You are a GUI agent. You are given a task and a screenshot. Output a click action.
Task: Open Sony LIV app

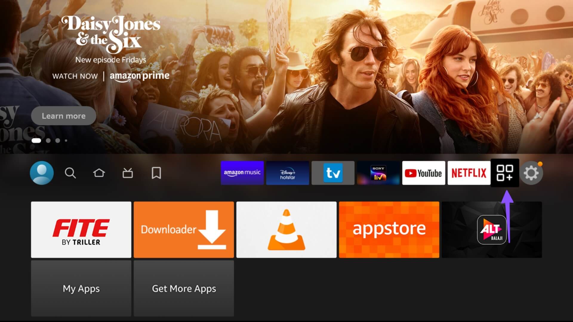pos(378,173)
